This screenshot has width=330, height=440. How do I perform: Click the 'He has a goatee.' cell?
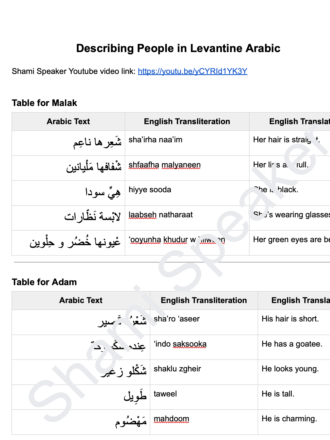(x=292, y=344)
